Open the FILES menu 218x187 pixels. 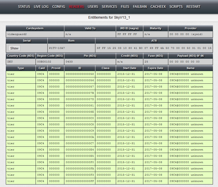(x=125, y=7)
